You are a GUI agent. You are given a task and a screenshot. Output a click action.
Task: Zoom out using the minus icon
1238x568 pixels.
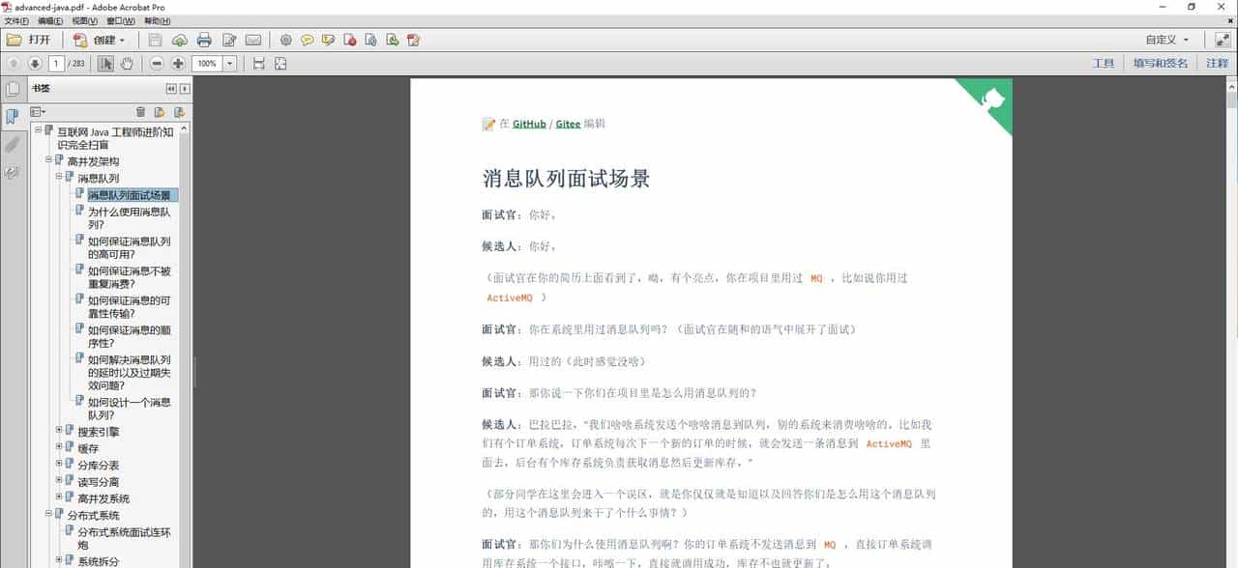(x=157, y=62)
